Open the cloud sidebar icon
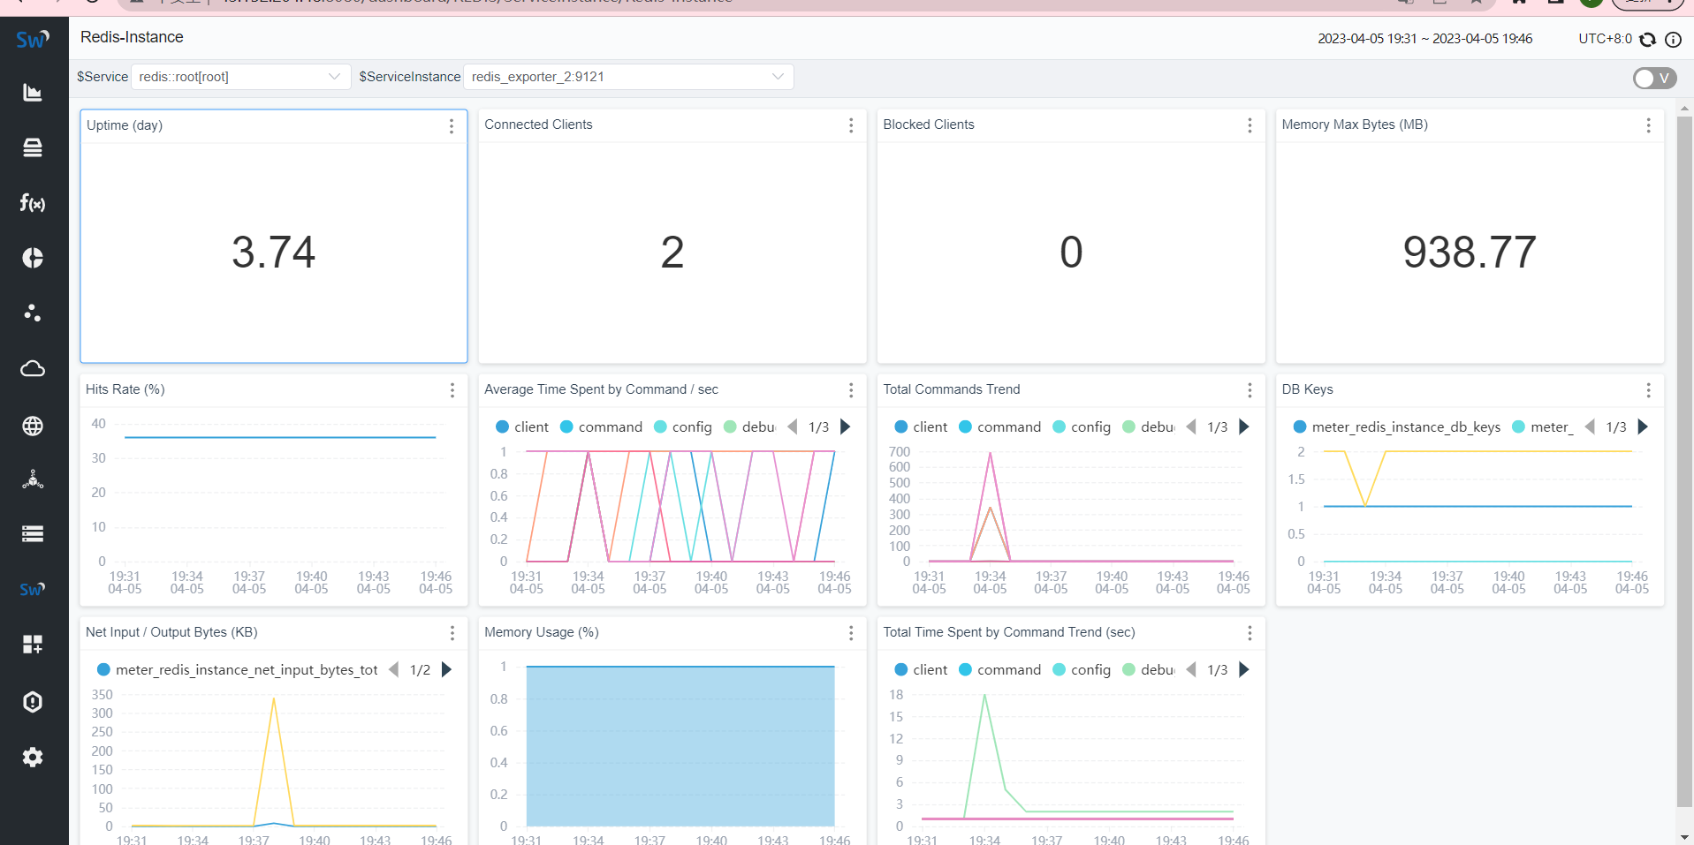This screenshot has height=845, width=1694. pos(33,368)
